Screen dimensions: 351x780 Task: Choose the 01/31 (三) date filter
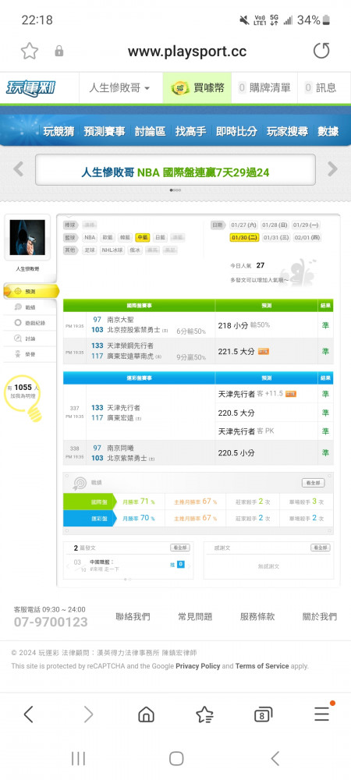pos(276,238)
